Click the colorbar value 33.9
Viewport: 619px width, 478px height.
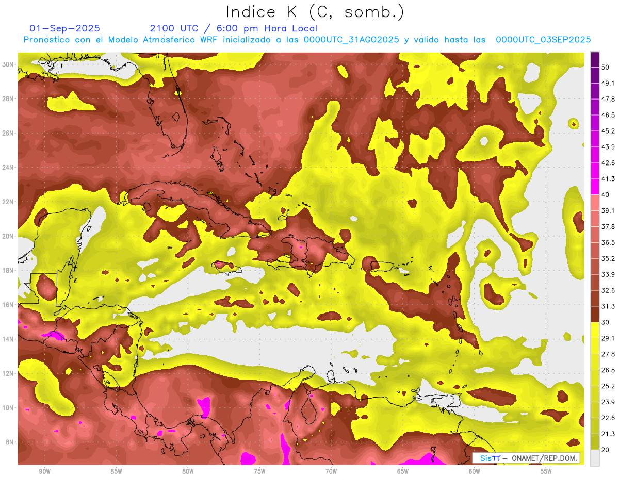coord(608,275)
